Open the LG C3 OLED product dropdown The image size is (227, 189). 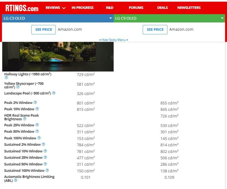[58, 18]
